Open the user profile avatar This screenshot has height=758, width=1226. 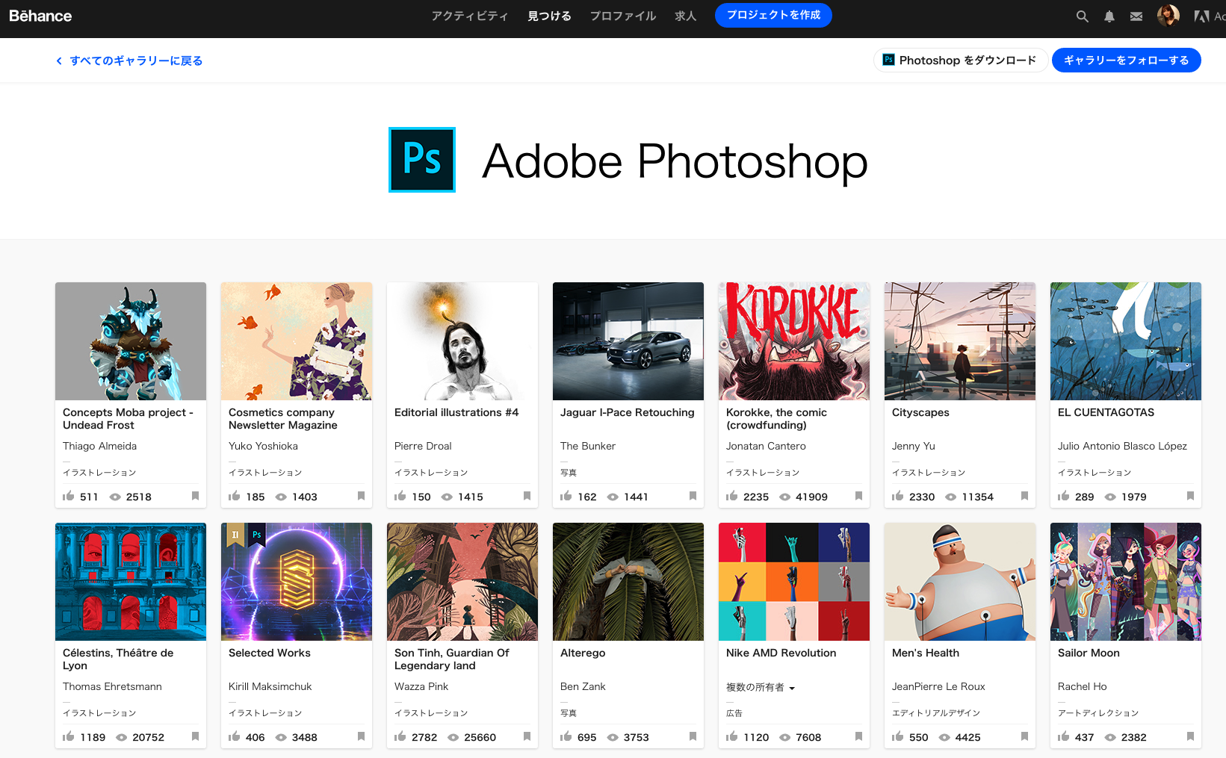pos(1168,15)
